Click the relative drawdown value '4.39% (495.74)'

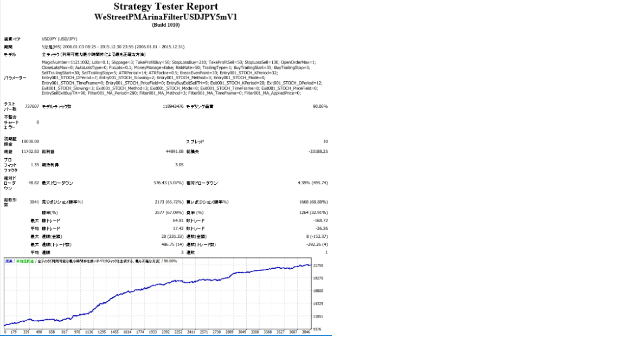pyautogui.click(x=313, y=183)
